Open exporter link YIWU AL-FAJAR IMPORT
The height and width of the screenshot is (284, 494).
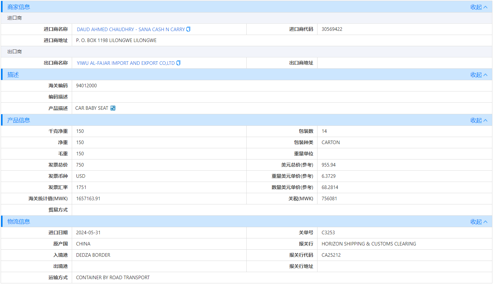(x=126, y=63)
